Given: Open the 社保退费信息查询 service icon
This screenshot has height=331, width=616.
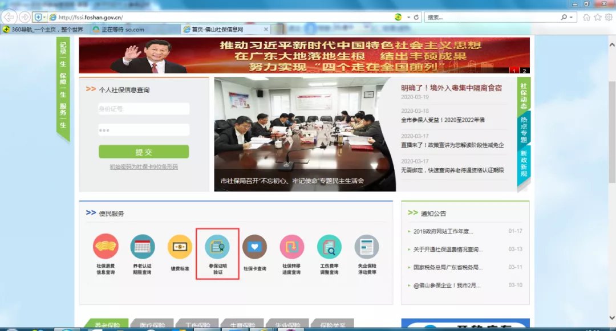Looking at the screenshot, I should (x=106, y=247).
